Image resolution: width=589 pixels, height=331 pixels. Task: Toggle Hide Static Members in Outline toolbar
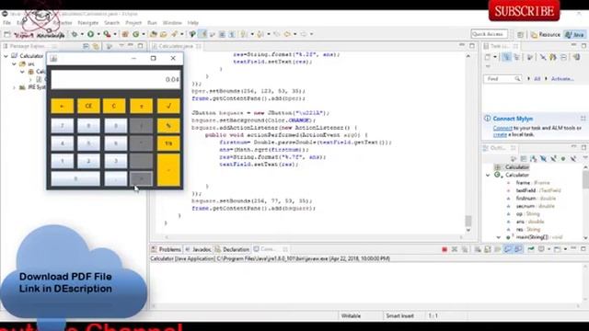(553, 159)
